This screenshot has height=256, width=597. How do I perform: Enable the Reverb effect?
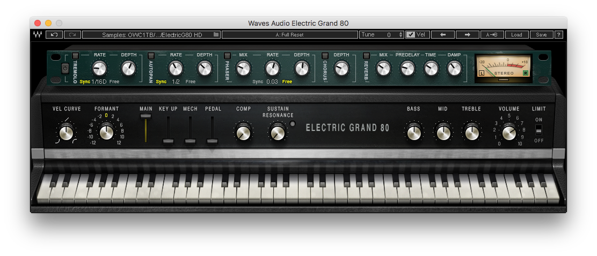click(x=366, y=55)
